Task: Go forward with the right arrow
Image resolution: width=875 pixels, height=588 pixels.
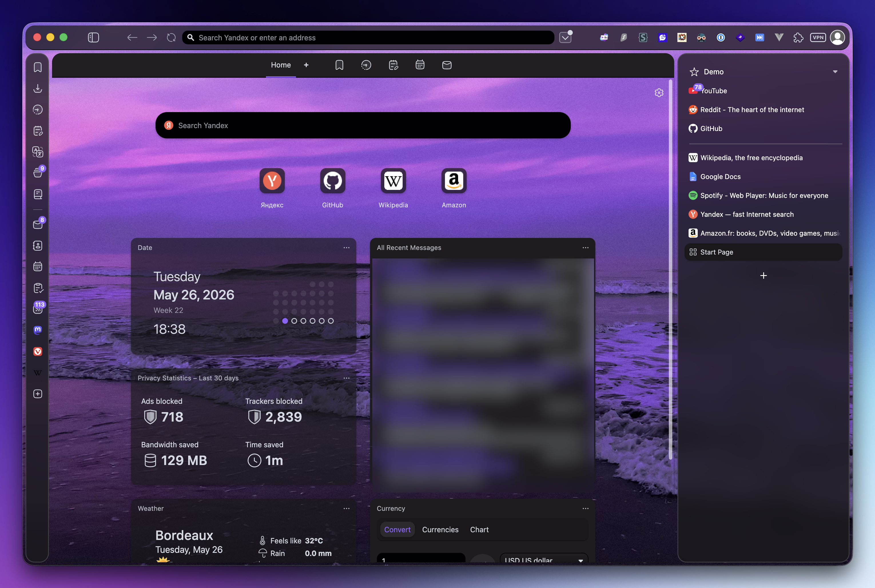Action: tap(152, 37)
